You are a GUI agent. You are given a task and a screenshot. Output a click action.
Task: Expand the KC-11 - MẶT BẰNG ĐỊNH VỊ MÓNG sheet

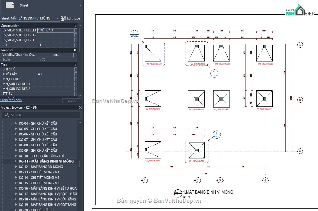(x=16, y=161)
